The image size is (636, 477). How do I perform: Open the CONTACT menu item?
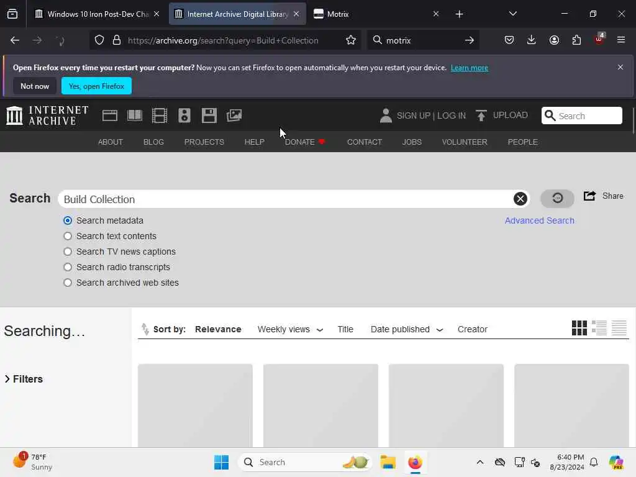pos(365,142)
